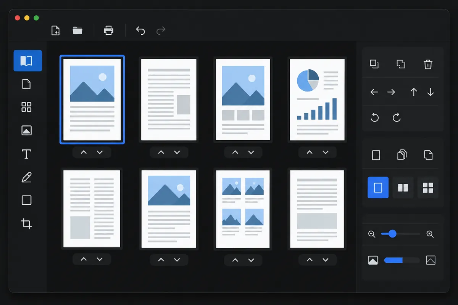Image resolution: width=458 pixels, height=305 pixels.
Task: Click the up chevron under the selected blue-bordered page
Action: 84,152
